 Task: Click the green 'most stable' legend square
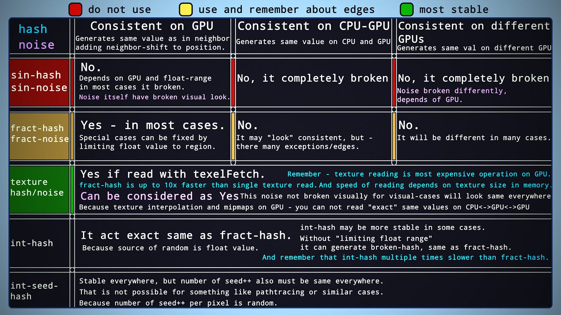(x=406, y=9)
